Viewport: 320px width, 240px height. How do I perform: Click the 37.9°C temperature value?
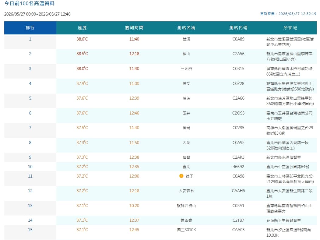(x=82, y=84)
